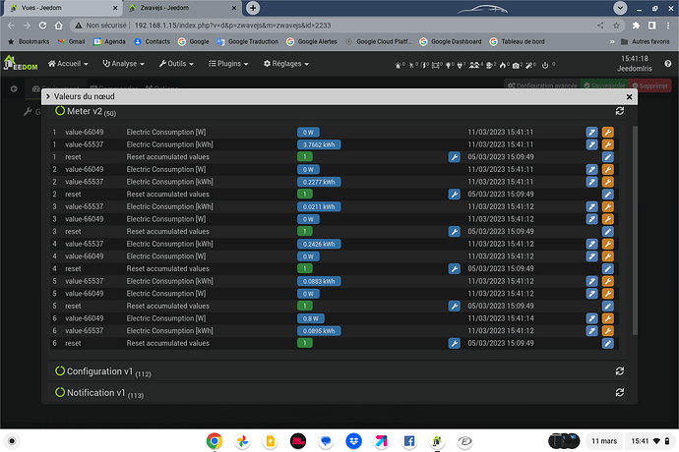Open the Accueil dropdown menu
The image size is (679, 452).
pos(68,64)
